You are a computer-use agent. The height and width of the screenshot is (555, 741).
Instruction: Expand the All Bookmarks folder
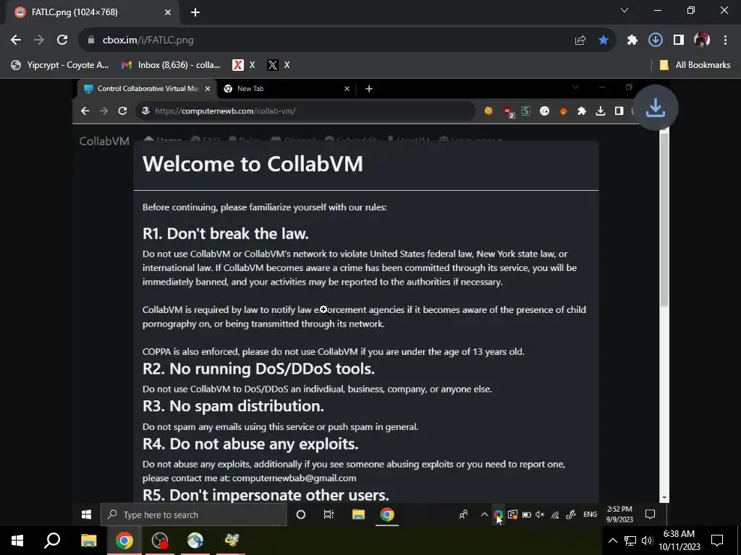pyautogui.click(x=695, y=65)
